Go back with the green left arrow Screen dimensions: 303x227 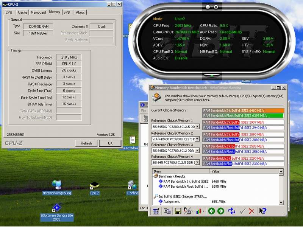(211, 211)
